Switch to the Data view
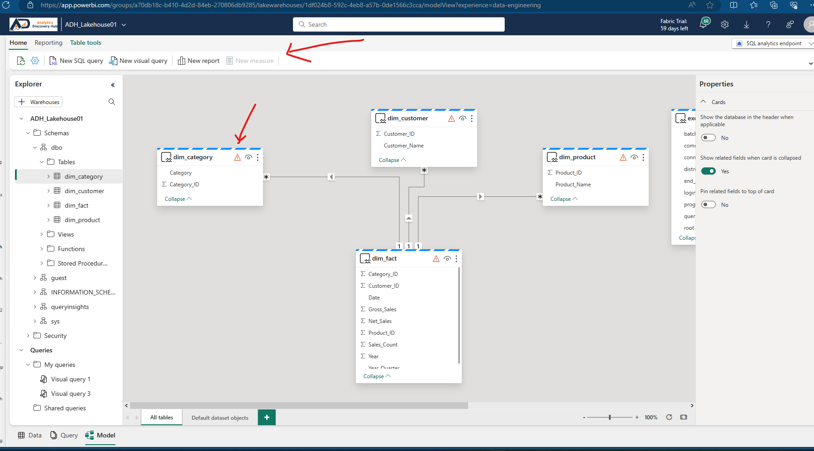Image resolution: width=814 pixels, height=451 pixels. tap(29, 435)
